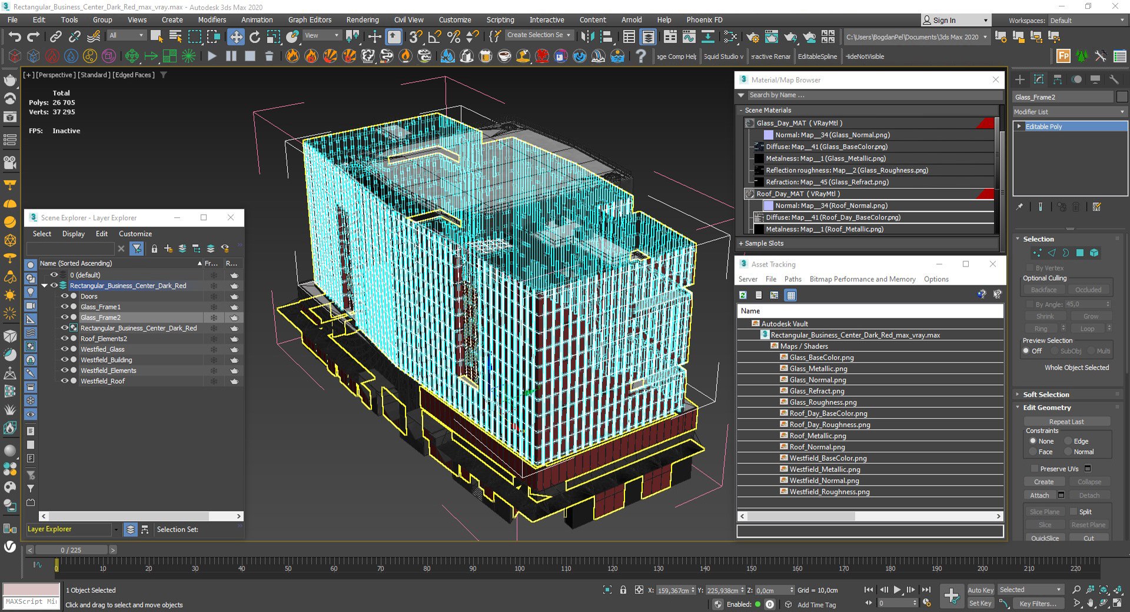Select the Select and Move tool
1130x612 pixels.
click(x=236, y=37)
